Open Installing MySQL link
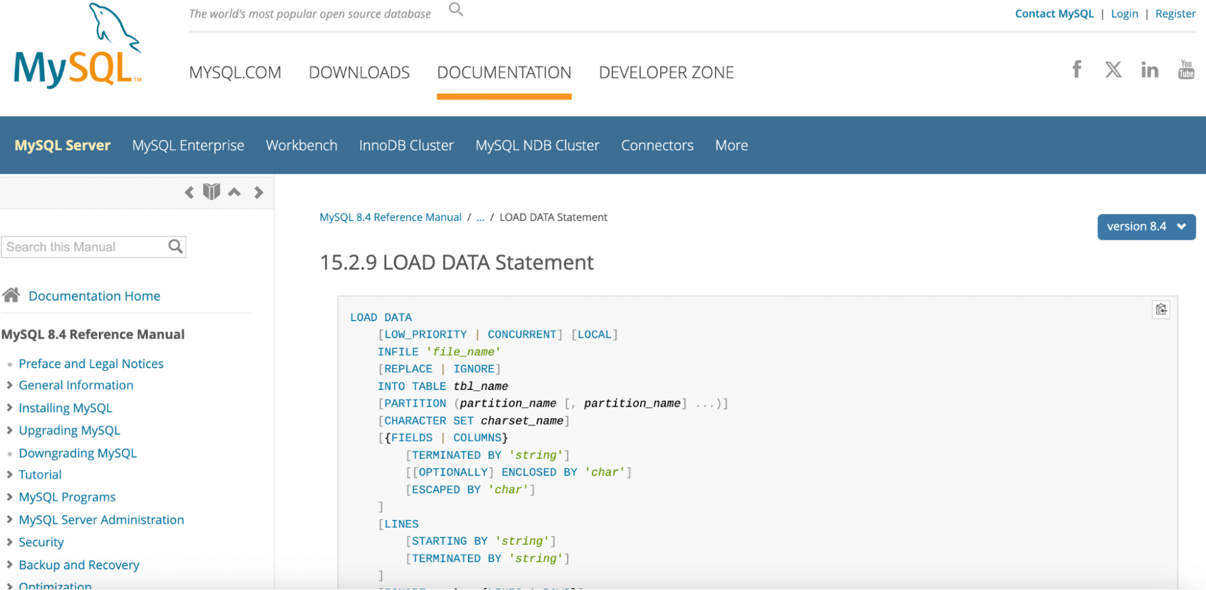 coord(65,408)
